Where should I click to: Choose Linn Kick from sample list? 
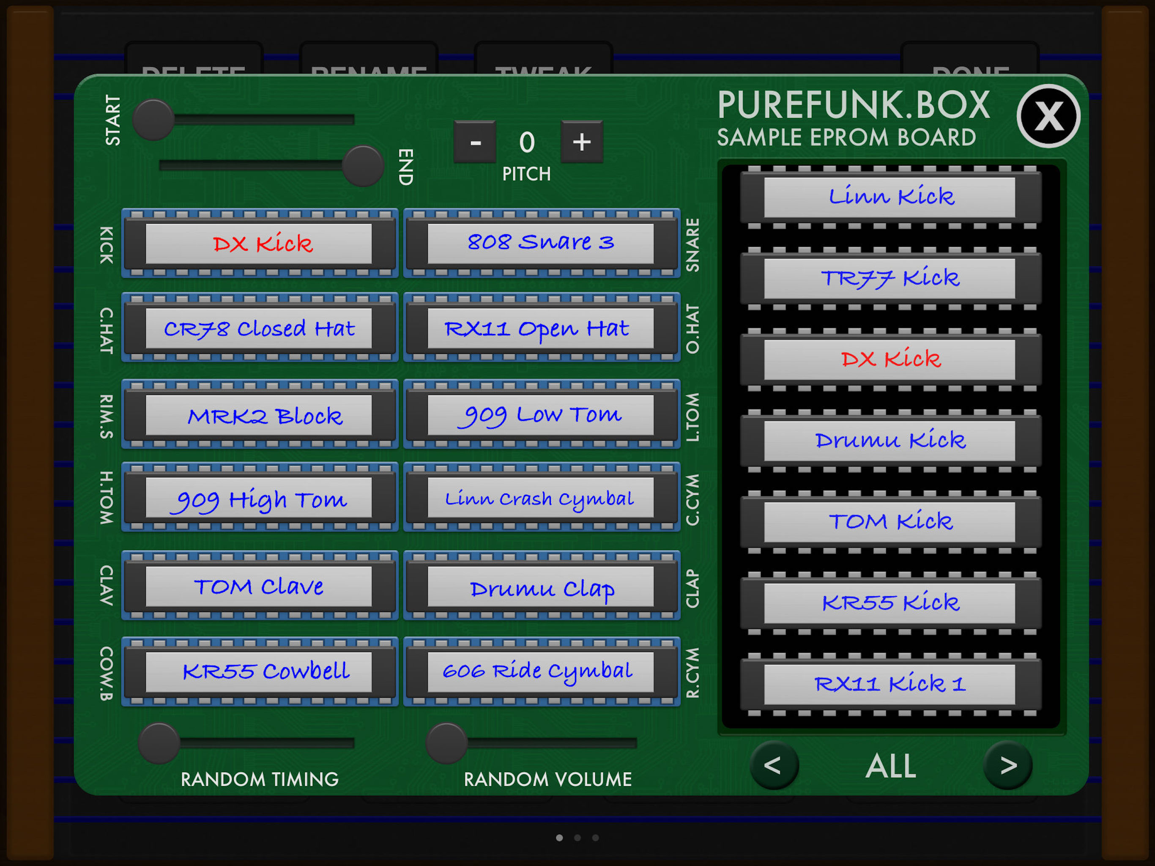[x=890, y=197]
